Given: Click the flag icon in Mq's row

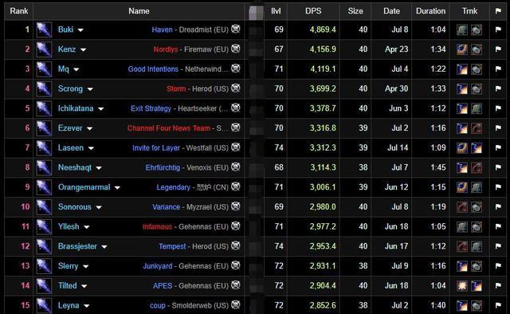Looking at the screenshot, I should pos(498,69).
